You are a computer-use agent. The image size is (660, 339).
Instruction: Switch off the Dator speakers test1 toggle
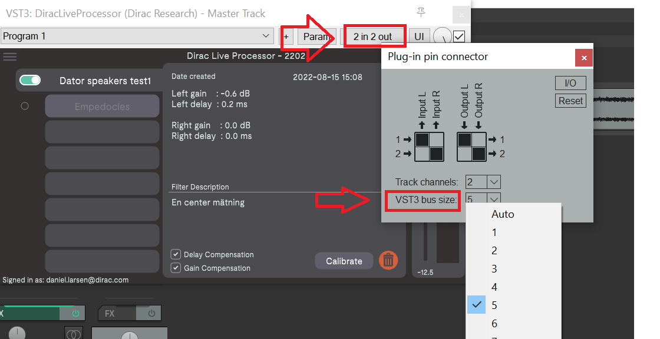[30, 80]
